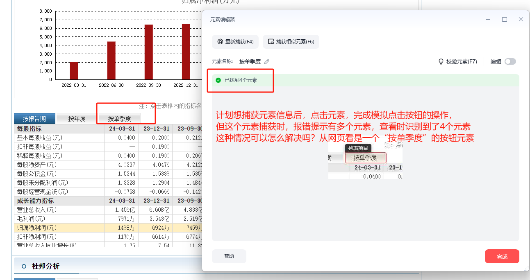This screenshot has height=280, width=530.
Task: Click the 帮助 help button
Action: point(229,256)
